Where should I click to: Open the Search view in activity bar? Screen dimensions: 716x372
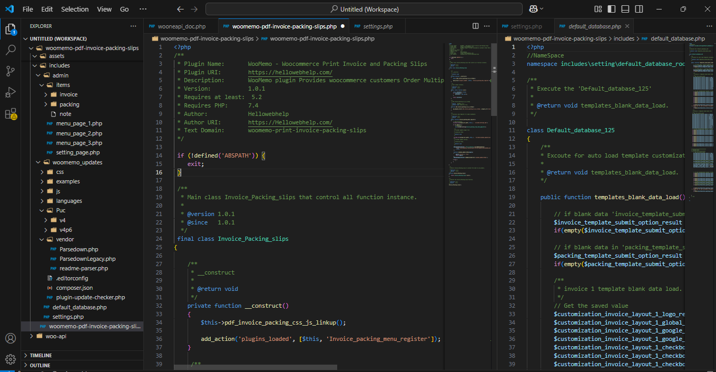click(11, 50)
